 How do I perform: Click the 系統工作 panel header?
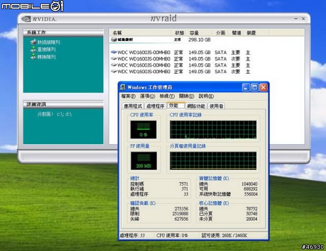point(63,33)
